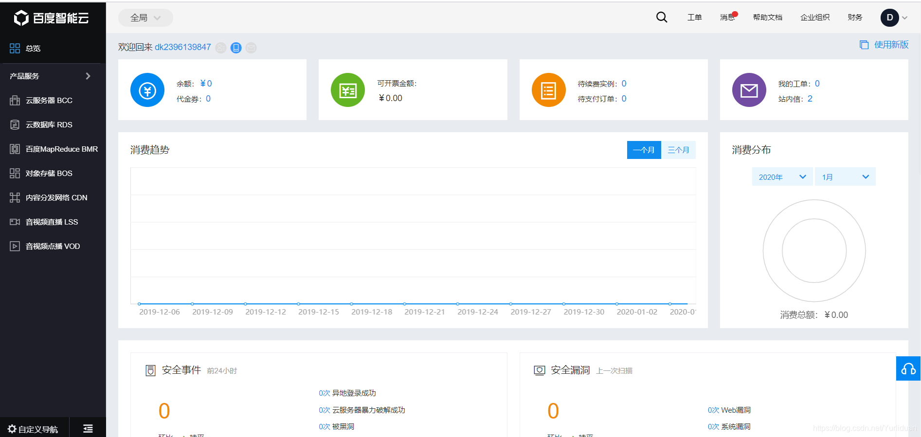Image resolution: width=921 pixels, height=437 pixels.
Task: Click the Baidu AI Cloud logo
Action: tap(52, 18)
